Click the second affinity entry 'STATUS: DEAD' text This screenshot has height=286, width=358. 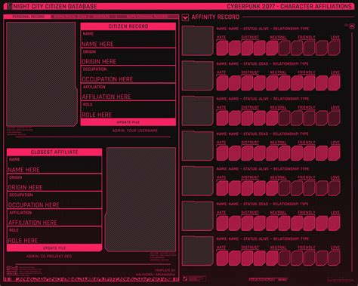[255, 63]
